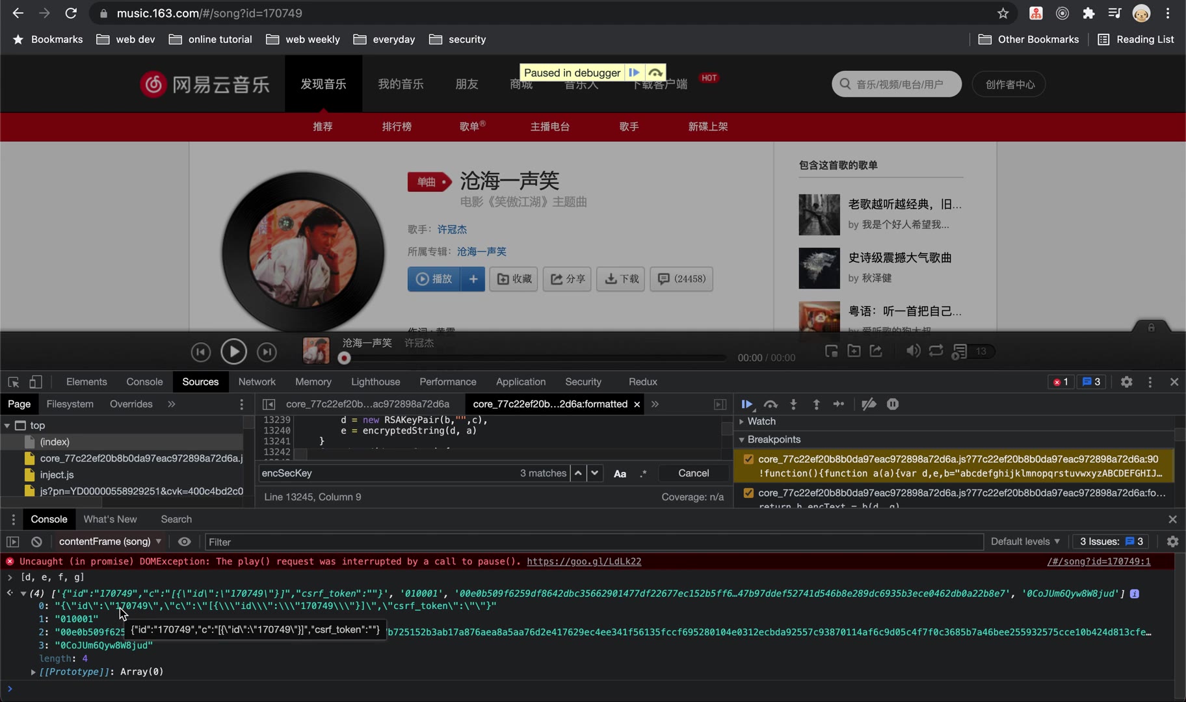
Task: Open the Application panel
Action: click(x=521, y=382)
